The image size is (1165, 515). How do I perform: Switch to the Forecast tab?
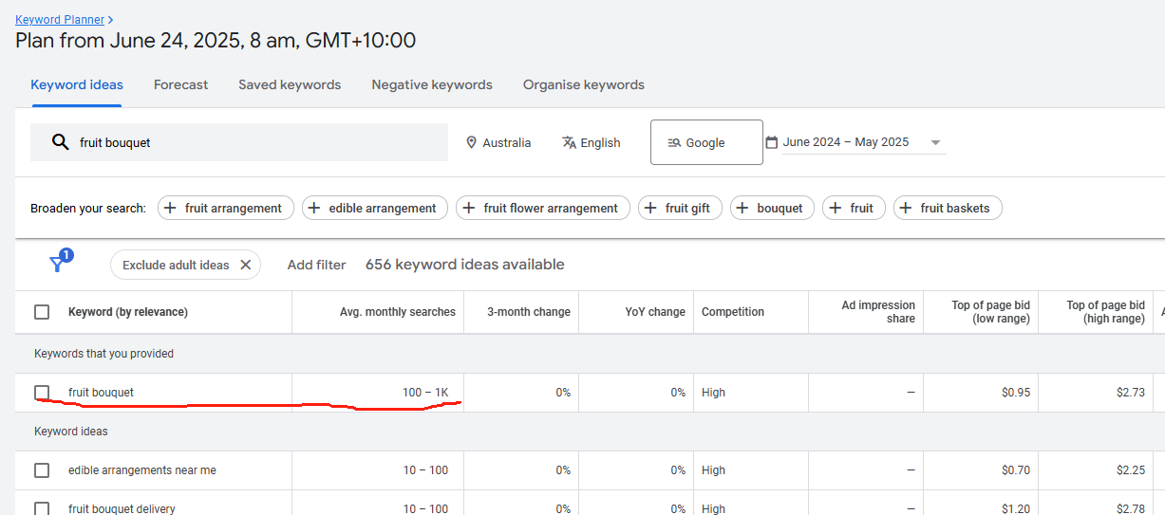[180, 84]
